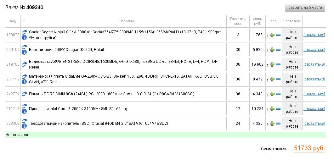Viewport: 334px width, 165px height.
Task: Click the 'Код' column header
Action: [13, 21]
